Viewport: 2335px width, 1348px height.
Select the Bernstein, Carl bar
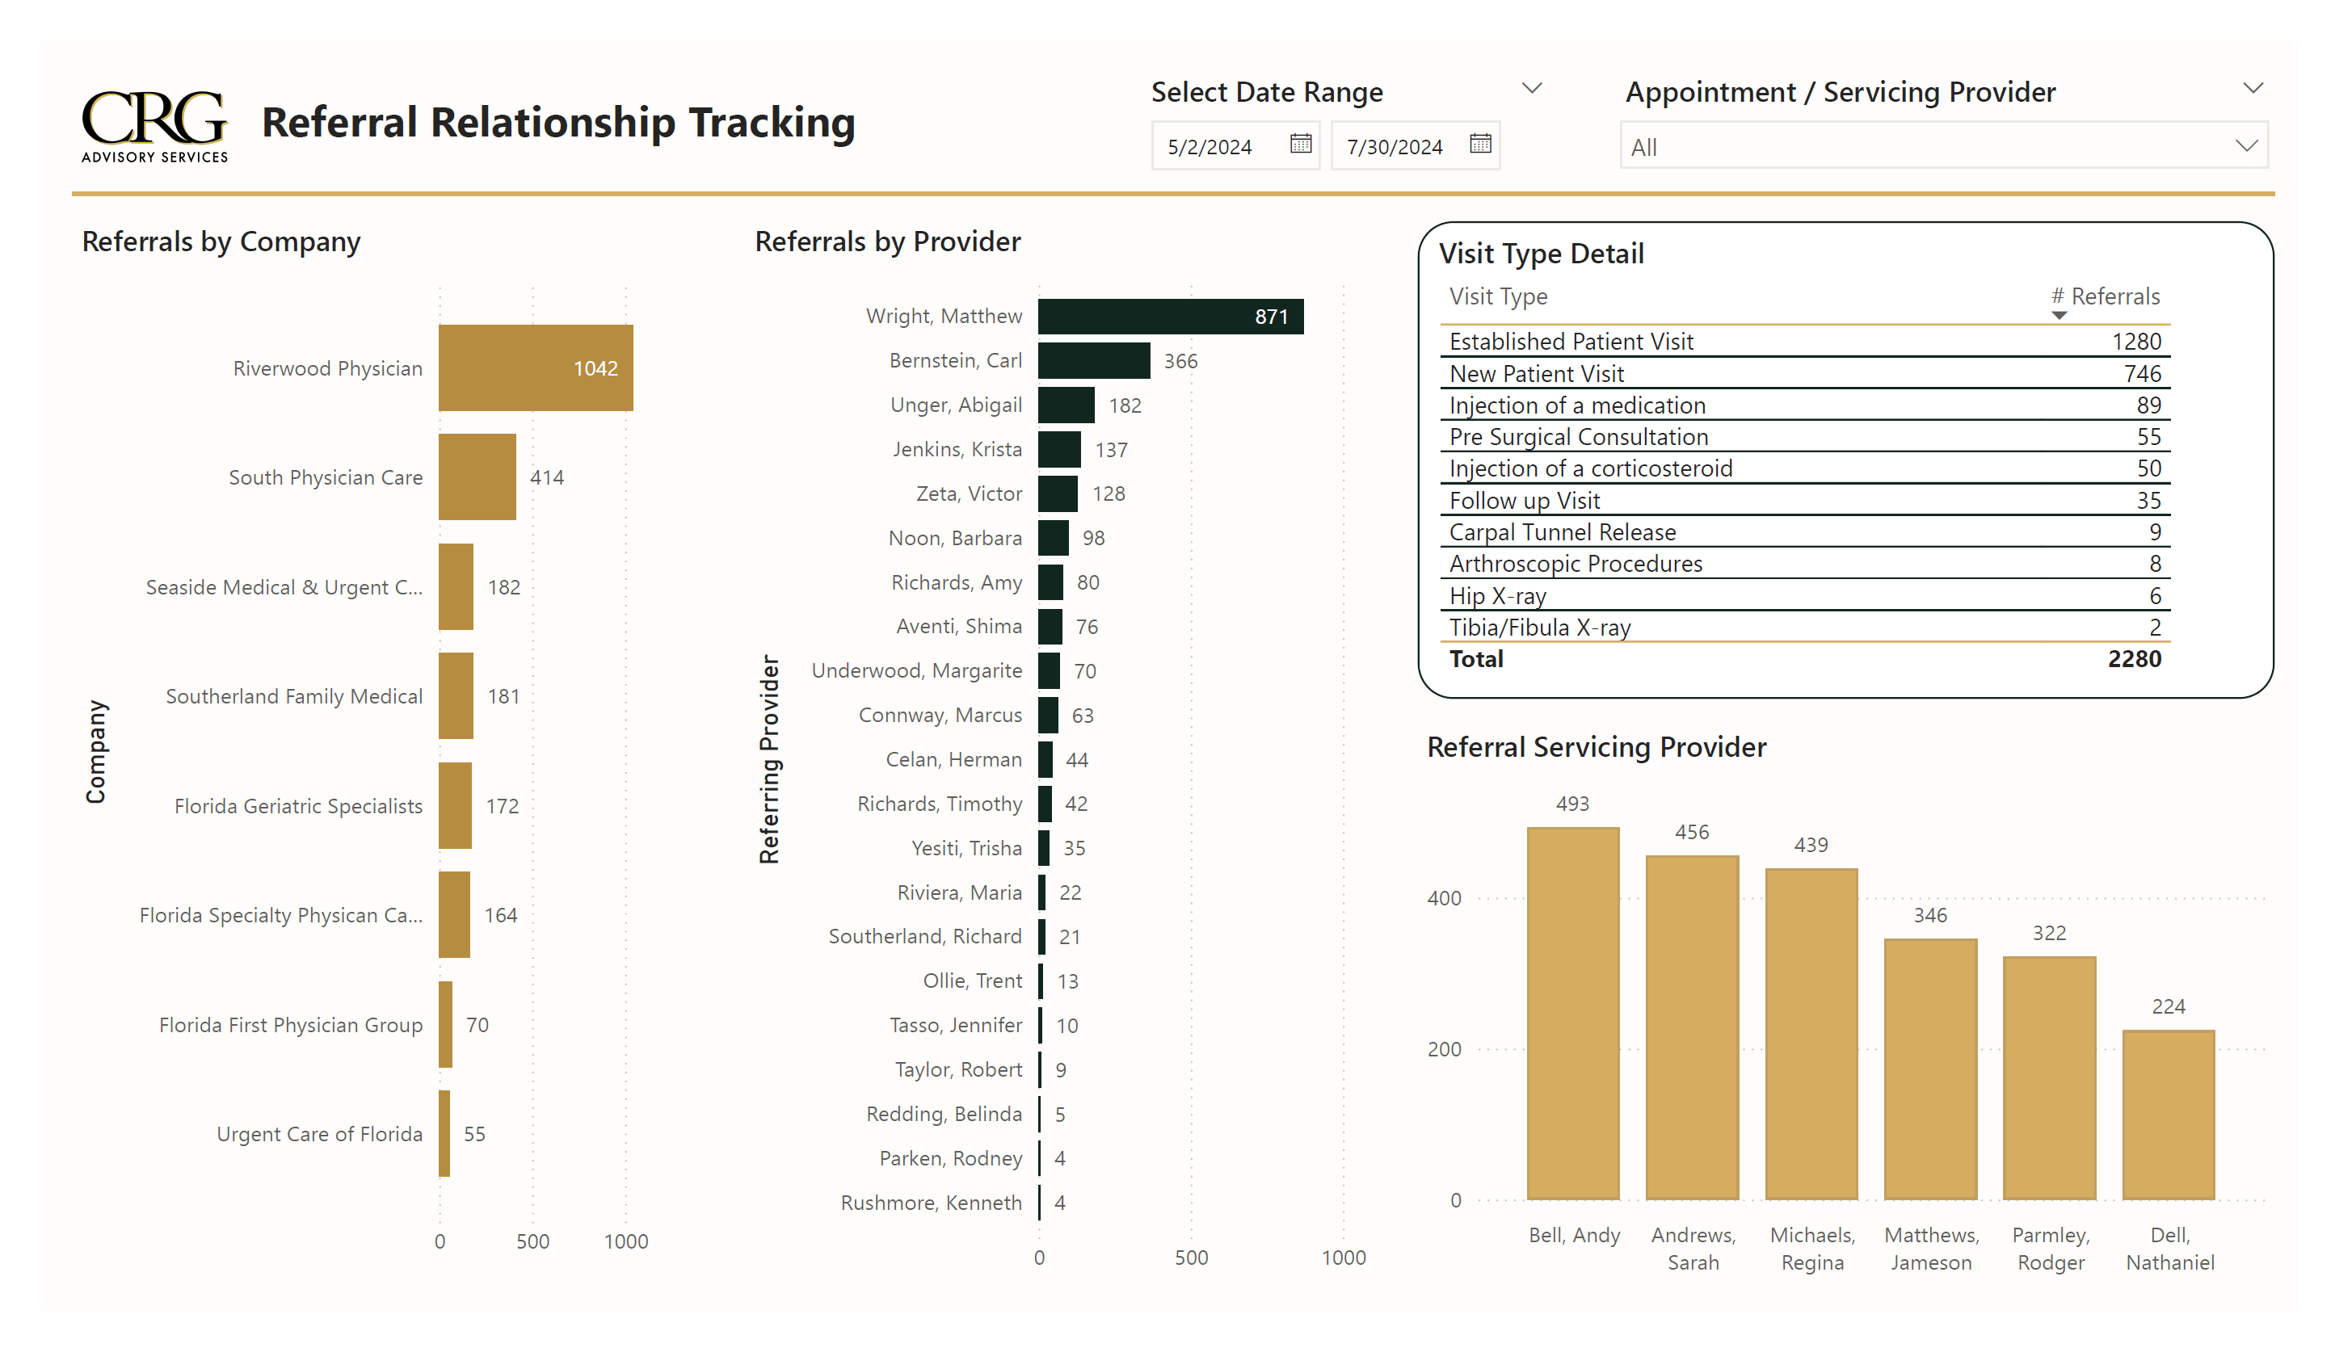pyautogui.click(x=1092, y=361)
